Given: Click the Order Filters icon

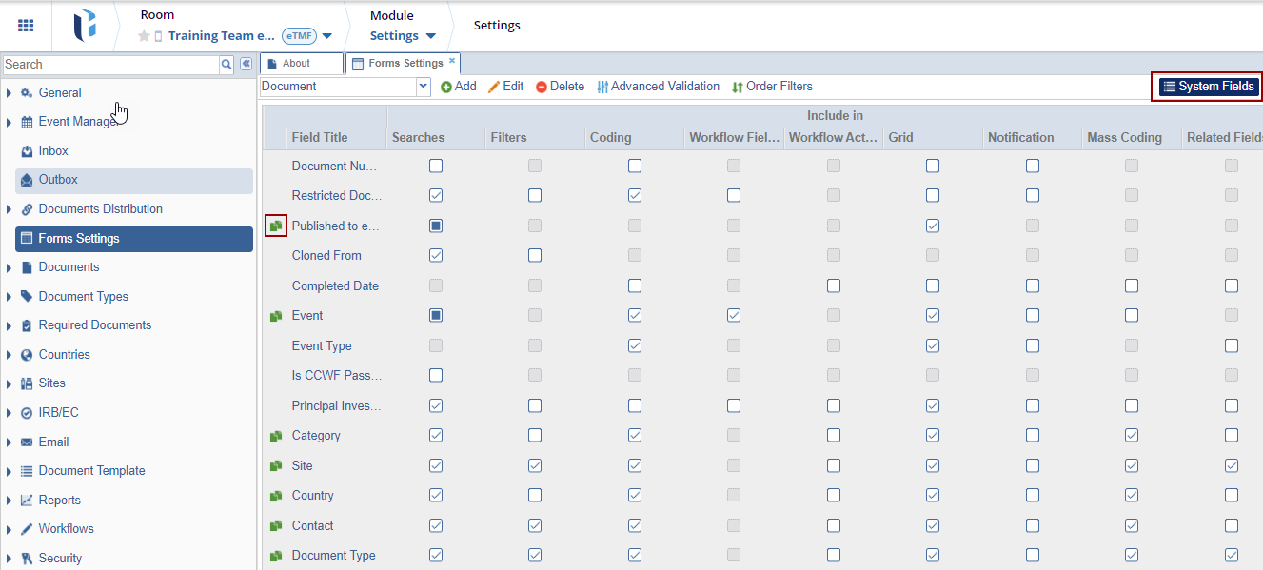Looking at the screenshot, I should 737,87.
